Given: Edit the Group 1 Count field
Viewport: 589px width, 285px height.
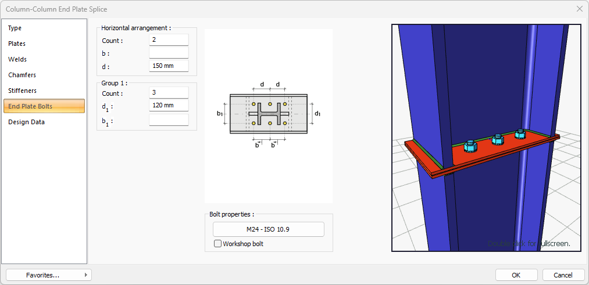Looking at the screenshot, I should (169, 93).
